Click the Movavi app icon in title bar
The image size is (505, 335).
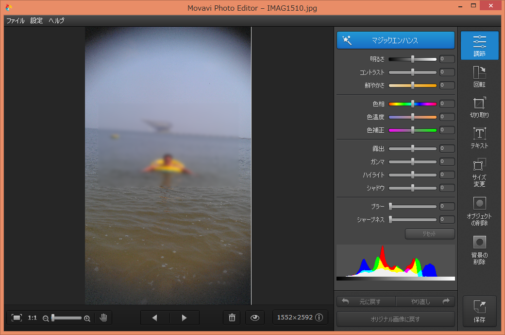point(8,7)
